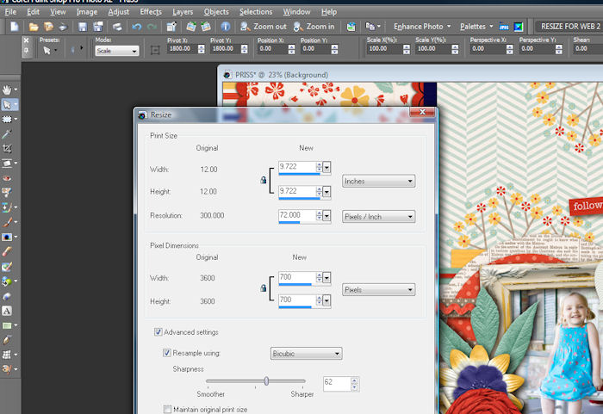The width and height of the screenshot is (603, 414).
Task: Open the image information icon
Action: pyautogui.click(x=226, y=27)
